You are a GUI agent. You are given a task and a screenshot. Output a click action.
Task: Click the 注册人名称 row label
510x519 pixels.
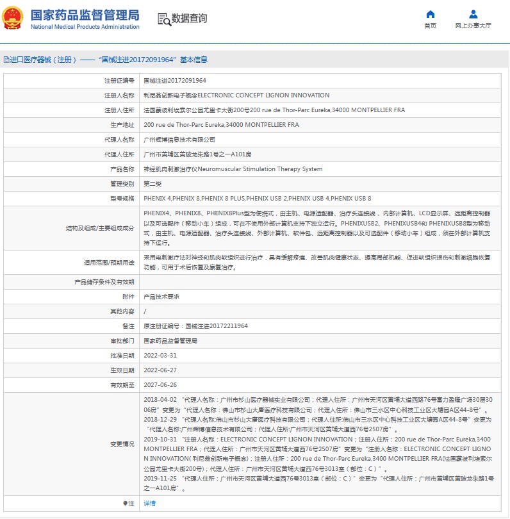(119, 95)
